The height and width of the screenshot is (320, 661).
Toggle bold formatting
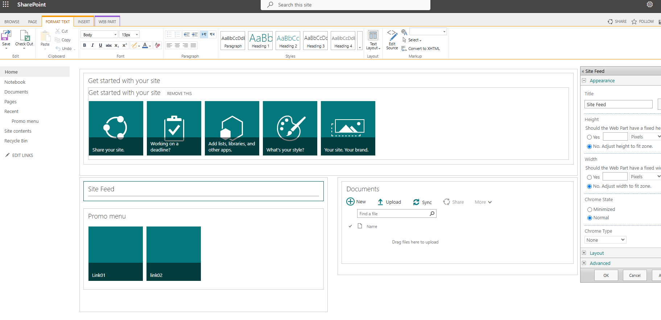point(84,45)
